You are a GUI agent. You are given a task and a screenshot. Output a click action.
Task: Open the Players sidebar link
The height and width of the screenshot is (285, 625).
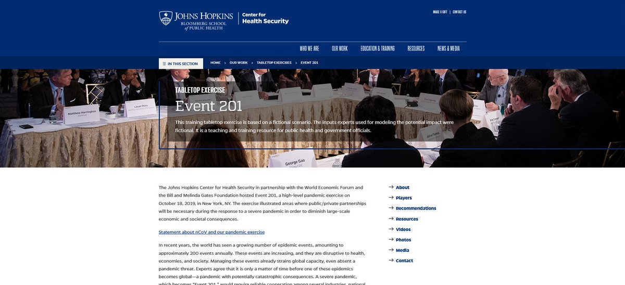pos(403,198)
